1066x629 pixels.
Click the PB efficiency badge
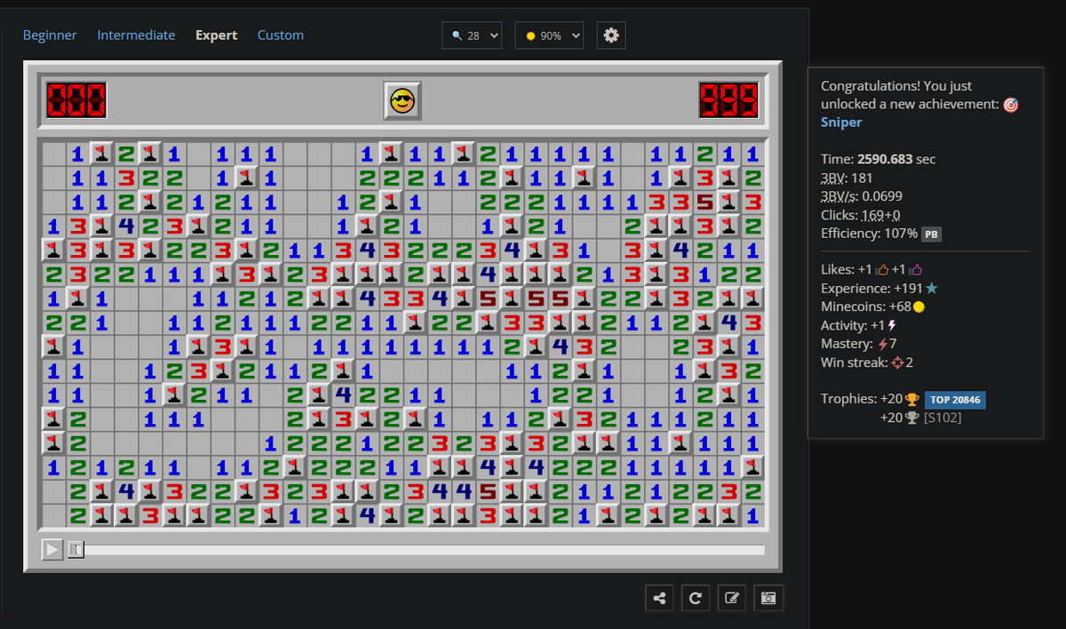[932, 234]
